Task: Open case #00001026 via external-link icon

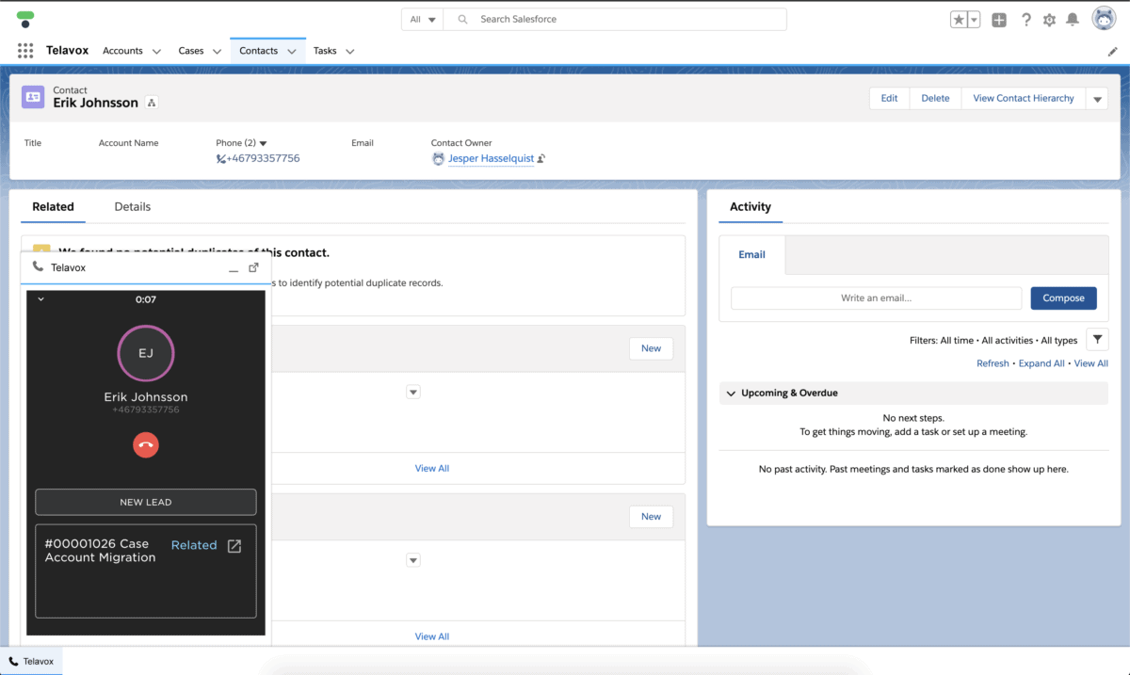Action: click(x=234, y=546)
